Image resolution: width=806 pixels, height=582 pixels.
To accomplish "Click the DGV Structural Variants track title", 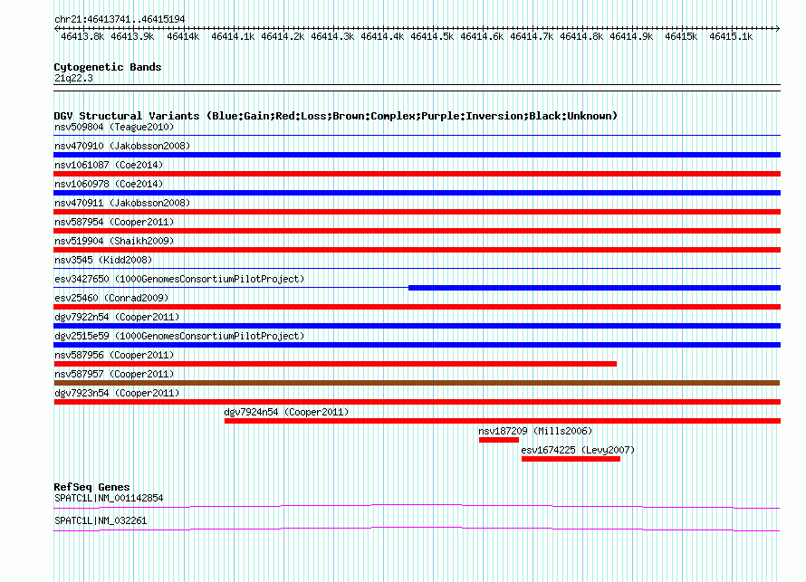I will tap(336, 116).
